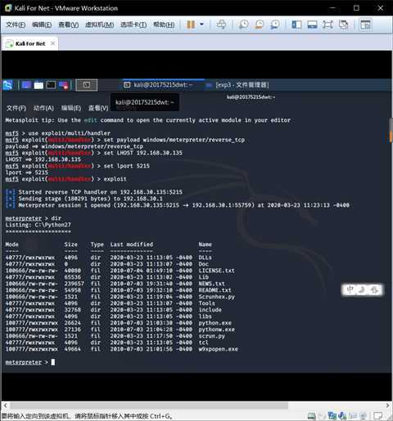Click the terminal vertical scrollbar

(391, 131)
